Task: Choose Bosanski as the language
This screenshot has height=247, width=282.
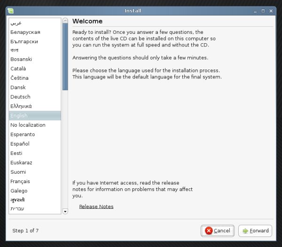Action: pyautogui.click(x=35, y=59)
